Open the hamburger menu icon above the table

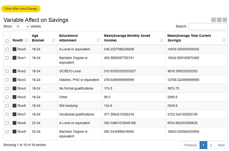pos(225,20)
